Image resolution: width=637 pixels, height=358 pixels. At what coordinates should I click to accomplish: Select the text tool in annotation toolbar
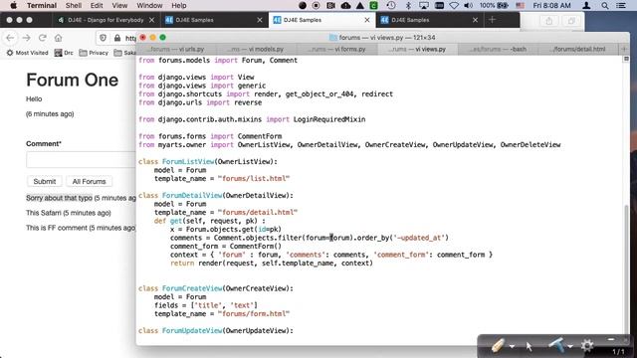[x=557, y=345]
